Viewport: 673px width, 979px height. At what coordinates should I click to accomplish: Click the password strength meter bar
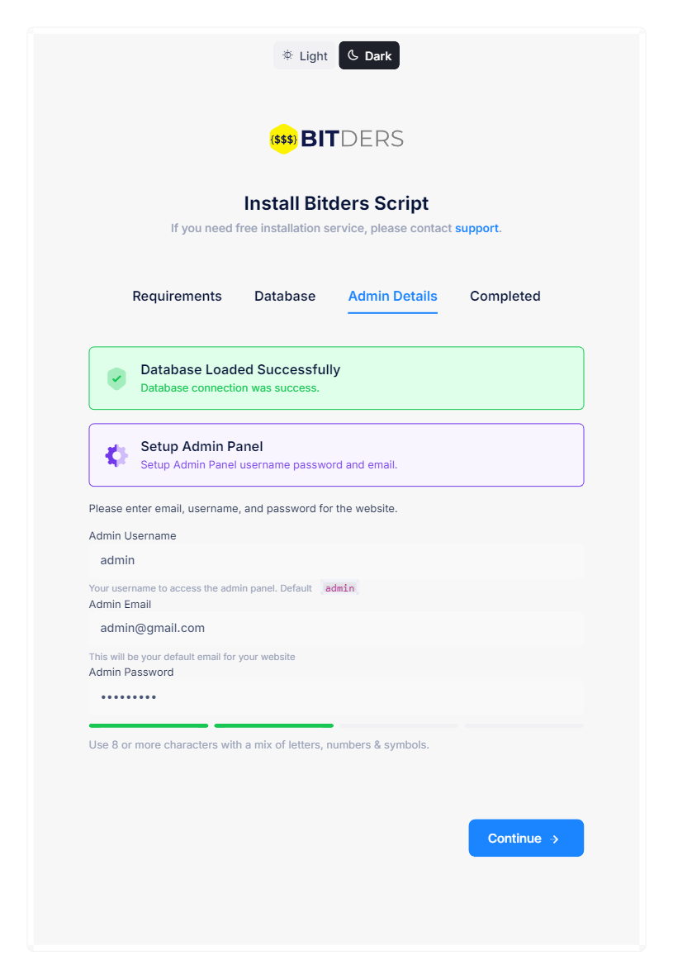pyautogui.click(x=337, y=725)
